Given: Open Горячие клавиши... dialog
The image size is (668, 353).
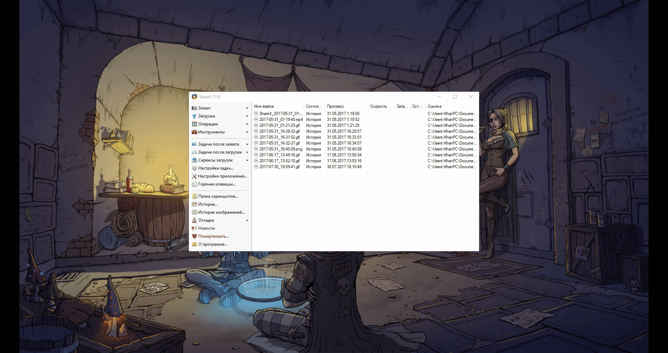Looking at the screenshot, I should click(220, 184).
